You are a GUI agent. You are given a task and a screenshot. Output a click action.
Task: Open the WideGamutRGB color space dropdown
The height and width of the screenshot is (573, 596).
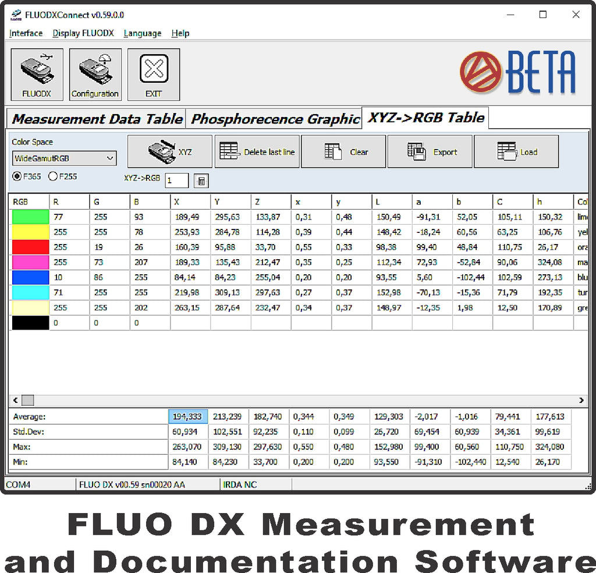(64, 158)
